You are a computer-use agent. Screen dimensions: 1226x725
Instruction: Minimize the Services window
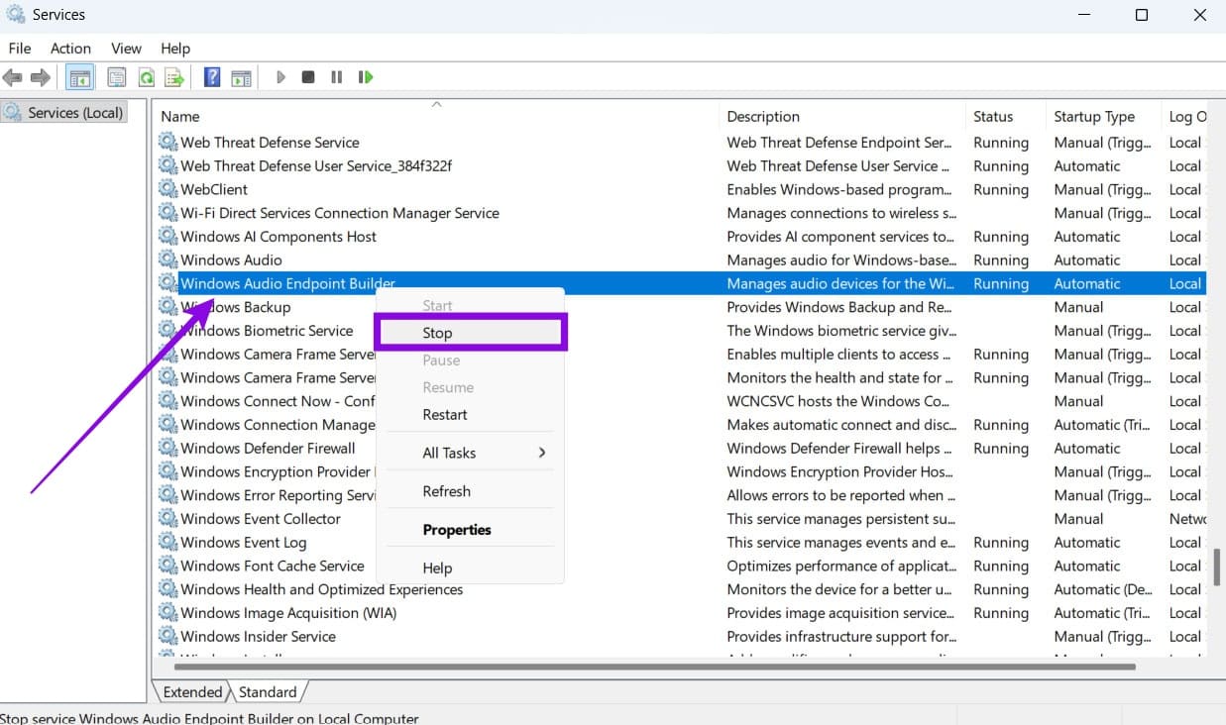[1084, 15]
